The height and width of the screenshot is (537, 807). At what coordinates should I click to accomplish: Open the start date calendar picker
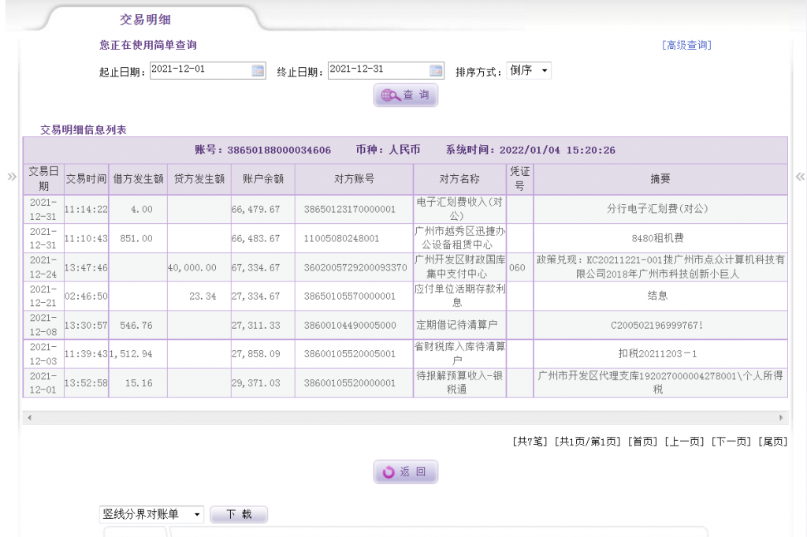pyautogui.click(x=258, y=71)
